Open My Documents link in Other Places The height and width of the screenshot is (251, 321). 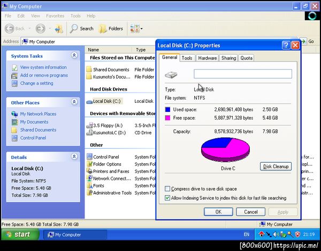click(34, 122)
